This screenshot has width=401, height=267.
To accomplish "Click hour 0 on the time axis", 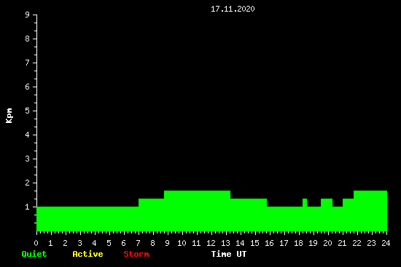I will (36, 243).
